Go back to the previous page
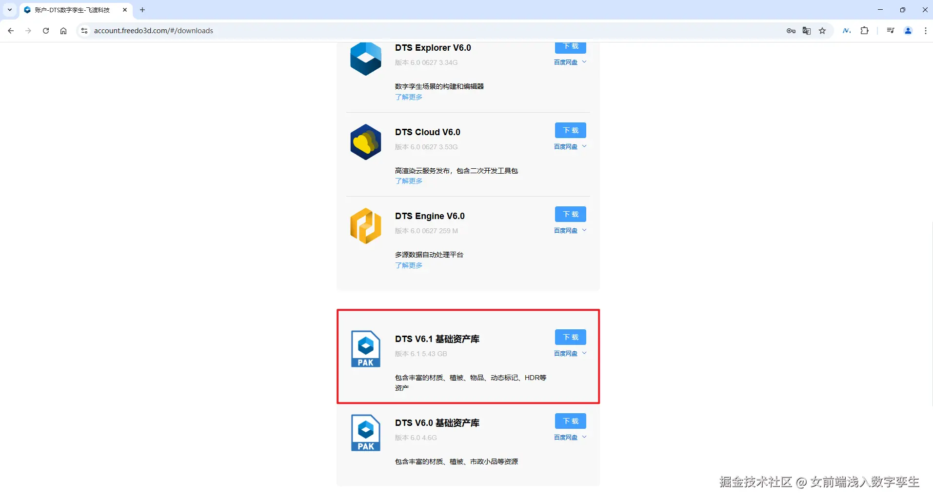The image size is (933, 502). 11,31
